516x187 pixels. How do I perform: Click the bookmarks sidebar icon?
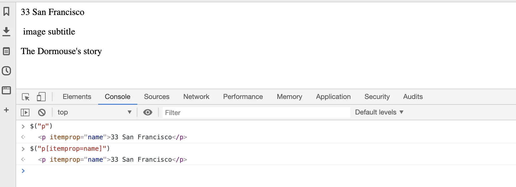(x=6, y=12)
